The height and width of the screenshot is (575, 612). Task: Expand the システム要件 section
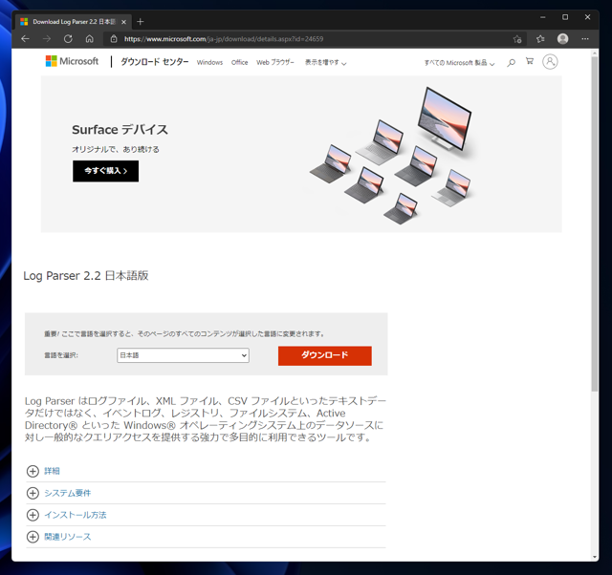pyautogui.click(x=67, y=493)
